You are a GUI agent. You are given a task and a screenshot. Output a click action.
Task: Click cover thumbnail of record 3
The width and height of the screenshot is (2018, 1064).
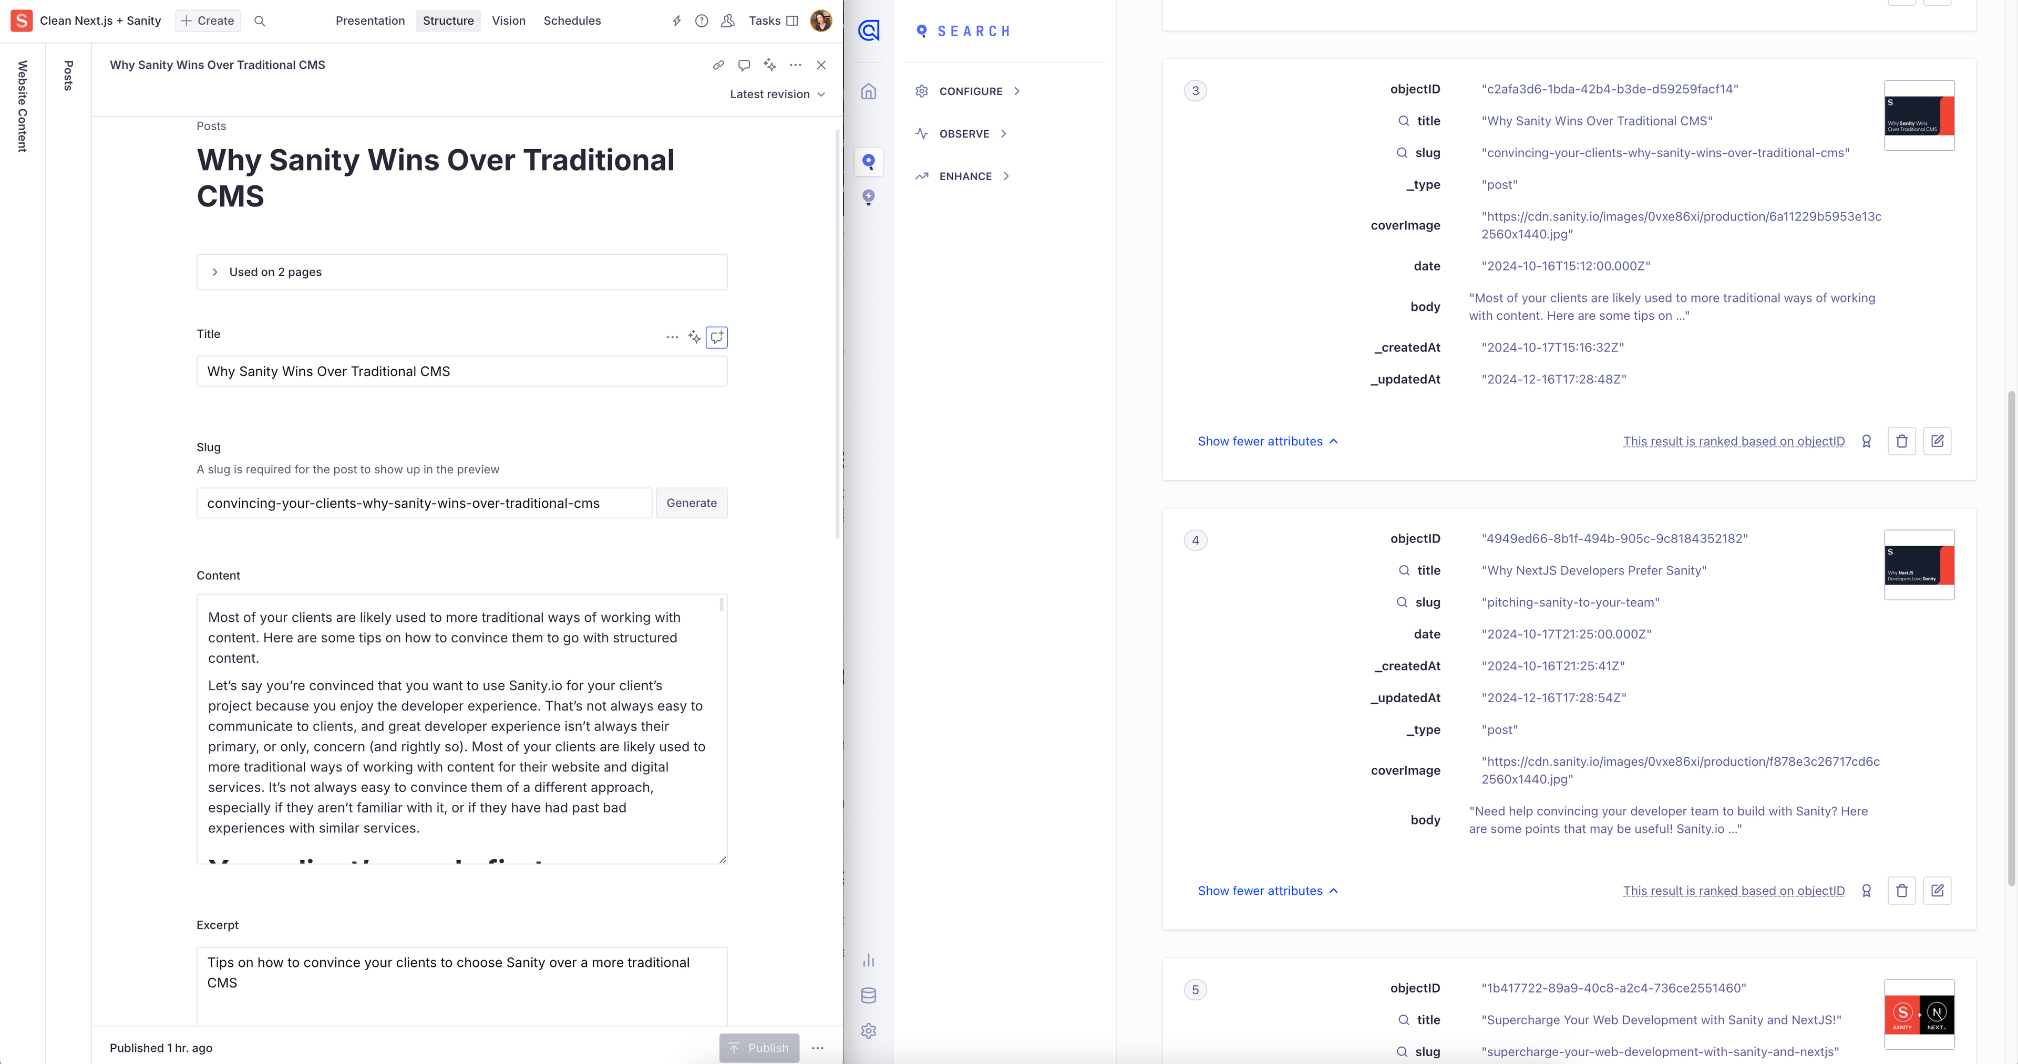click(x=1919, y=115)
